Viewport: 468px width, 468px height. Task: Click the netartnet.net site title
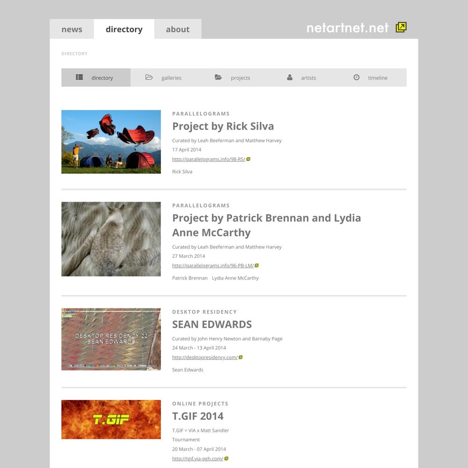click(347, 28)
